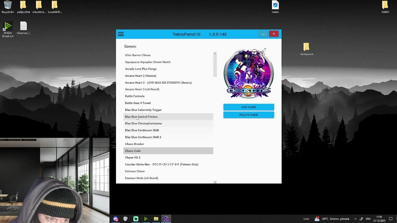Select Crimzon Clover in the games list

pyautogui.click(x=168, y=171)
